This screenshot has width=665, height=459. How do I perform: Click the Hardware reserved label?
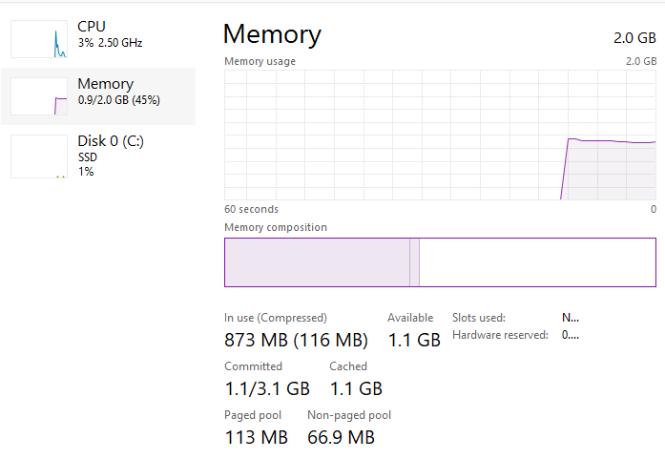click(x=500, y=335)
